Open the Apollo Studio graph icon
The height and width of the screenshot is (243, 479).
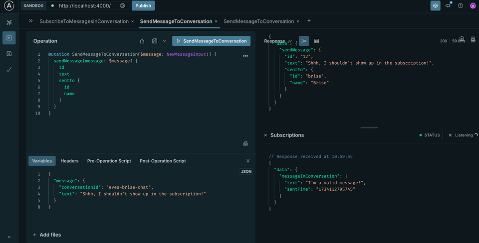click(435, 5)
